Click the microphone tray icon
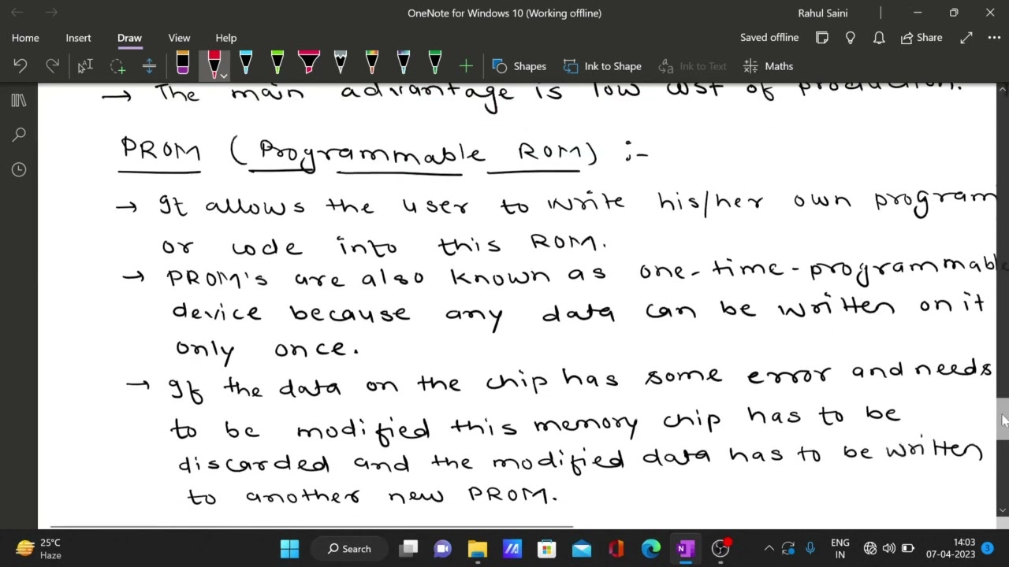This screenshot has height=567, width=1009. pyautogui.click(x=810, y=549)
